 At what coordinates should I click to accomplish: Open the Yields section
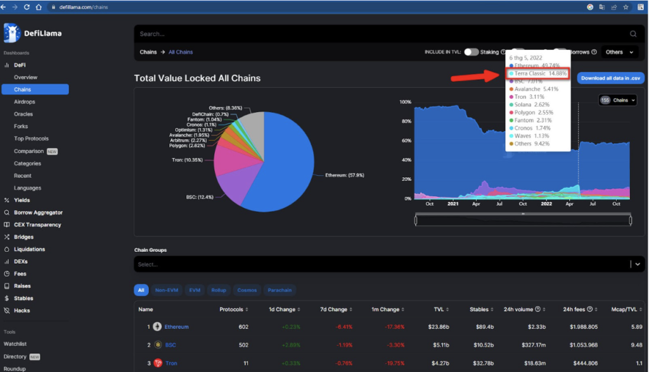coord(22,200)
